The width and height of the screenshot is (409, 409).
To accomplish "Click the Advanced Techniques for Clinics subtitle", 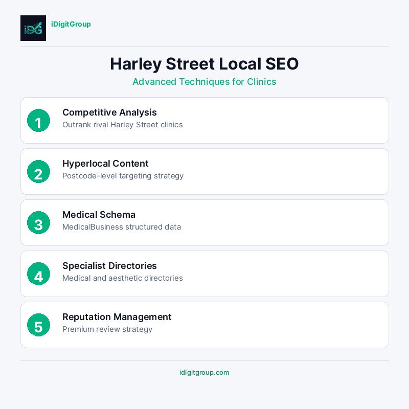I will [x=204, y=82].
